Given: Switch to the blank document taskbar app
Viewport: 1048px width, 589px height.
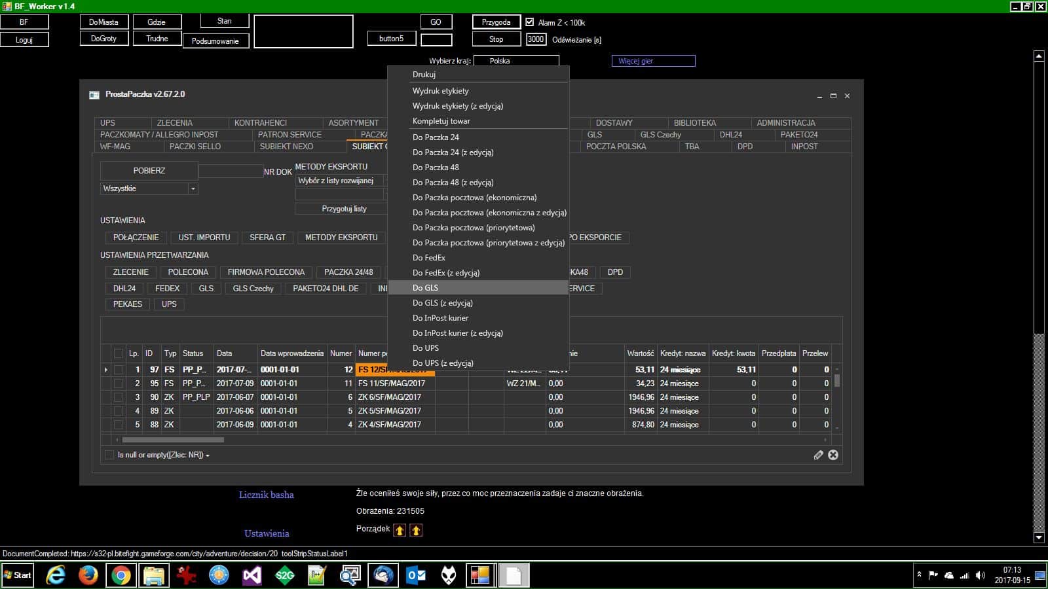Looking at the screenshot, I should 514,575.
